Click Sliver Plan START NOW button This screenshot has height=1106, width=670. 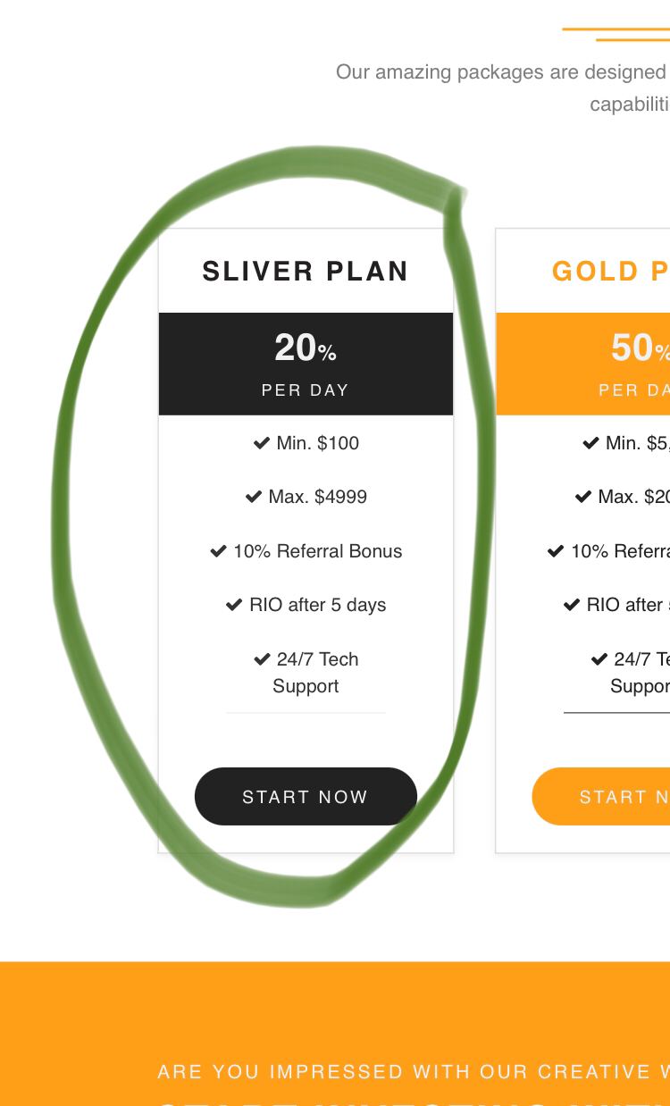tap(306, 796)
